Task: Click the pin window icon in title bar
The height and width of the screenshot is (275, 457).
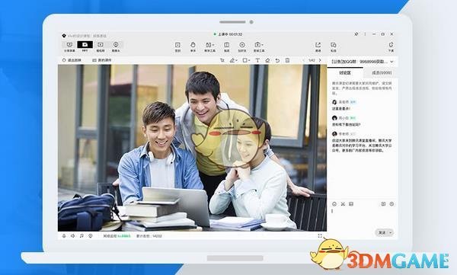Action: [x=356, y=34]
